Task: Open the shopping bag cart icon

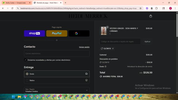Action: pyautogui.click(x=151, y=16)
